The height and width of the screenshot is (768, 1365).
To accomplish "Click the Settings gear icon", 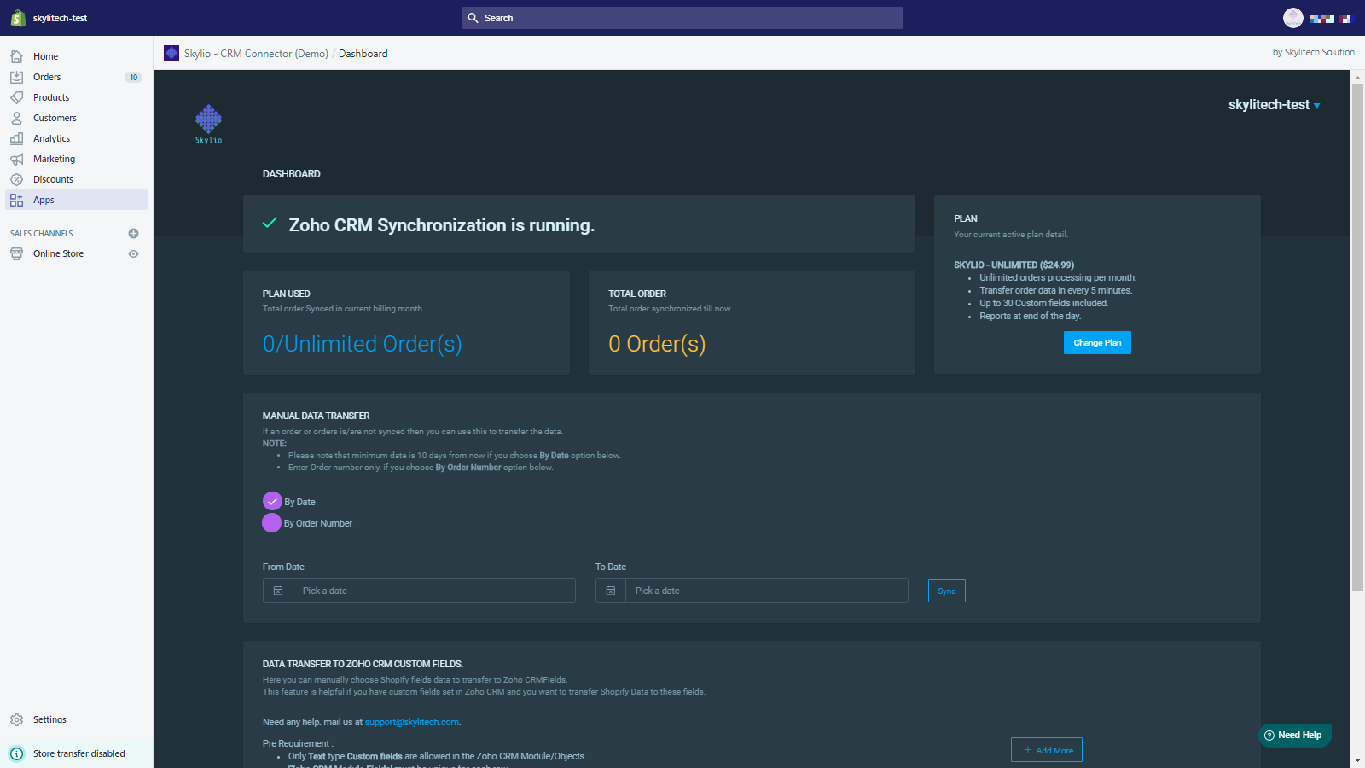I will click(16, 719).
